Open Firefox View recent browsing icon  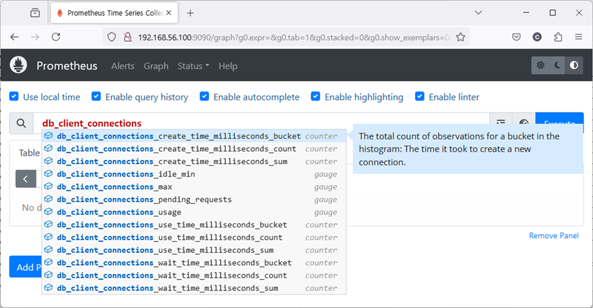pos(35,13)
